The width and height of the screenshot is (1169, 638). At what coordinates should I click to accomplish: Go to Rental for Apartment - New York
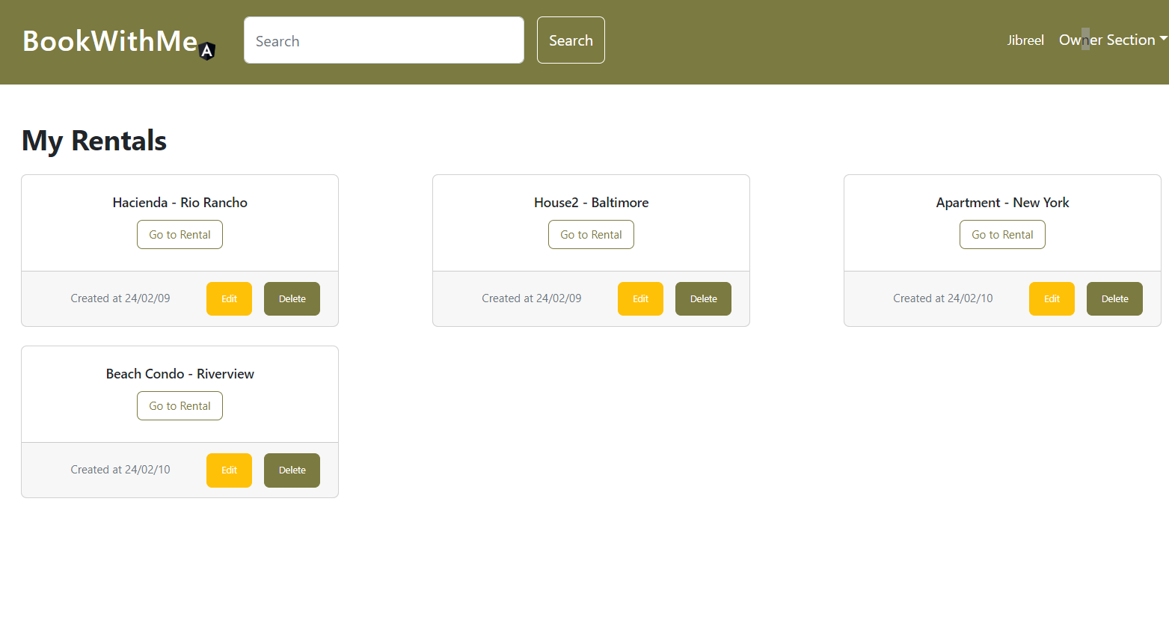(x=1002, y=235)
